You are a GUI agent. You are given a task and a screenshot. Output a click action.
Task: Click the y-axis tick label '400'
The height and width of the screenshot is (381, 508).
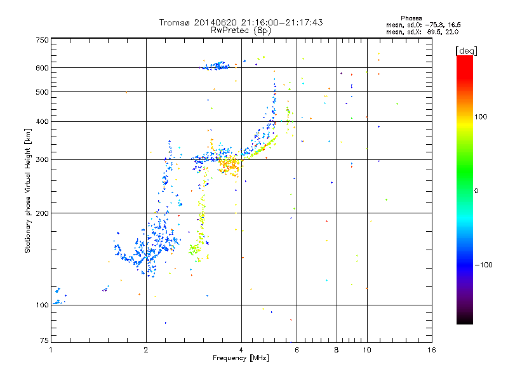coord(42,121)
